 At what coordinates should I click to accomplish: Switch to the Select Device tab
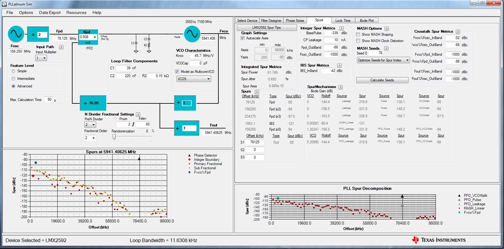[x=247, y=20]
